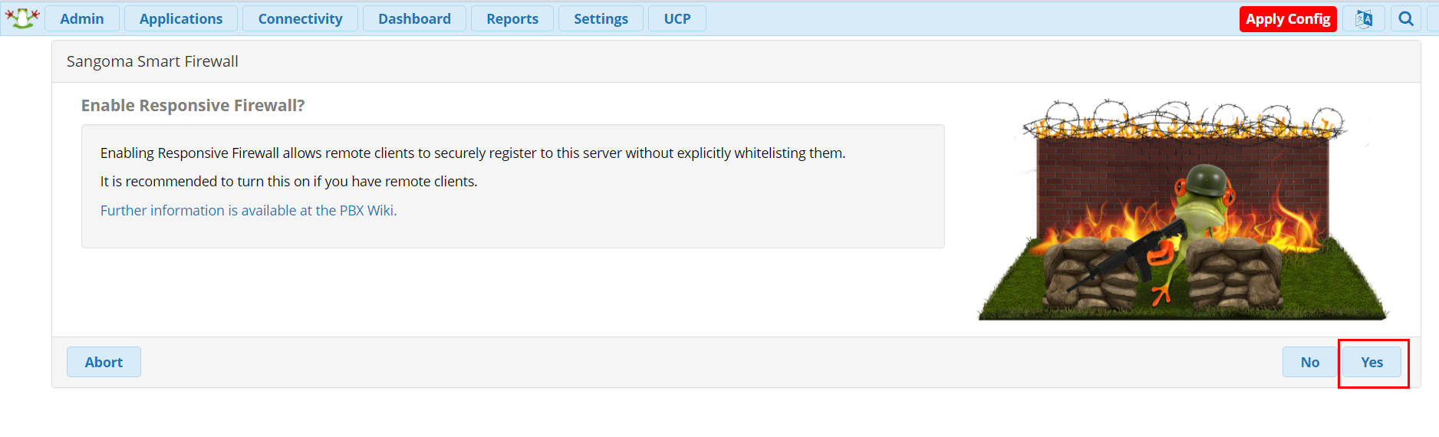Open the Applications menu
The image size is (1439, 437).
click(x=181, y=18)
